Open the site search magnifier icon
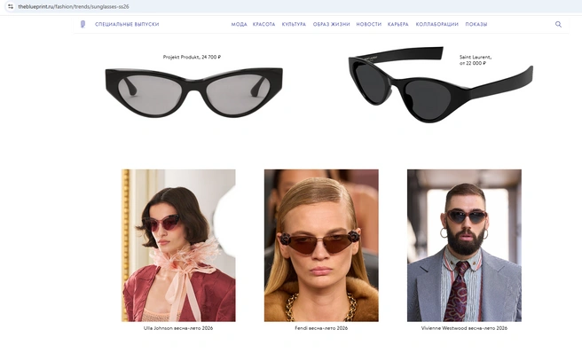 (558, 24)
